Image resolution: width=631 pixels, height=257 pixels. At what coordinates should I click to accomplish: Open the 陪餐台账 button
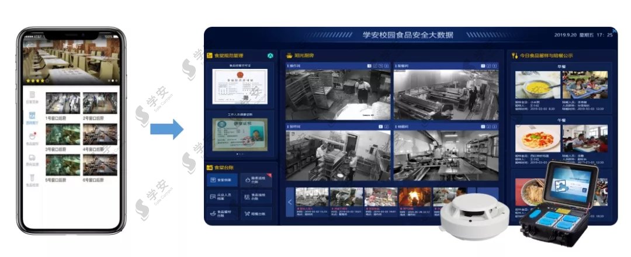[256, 213]
